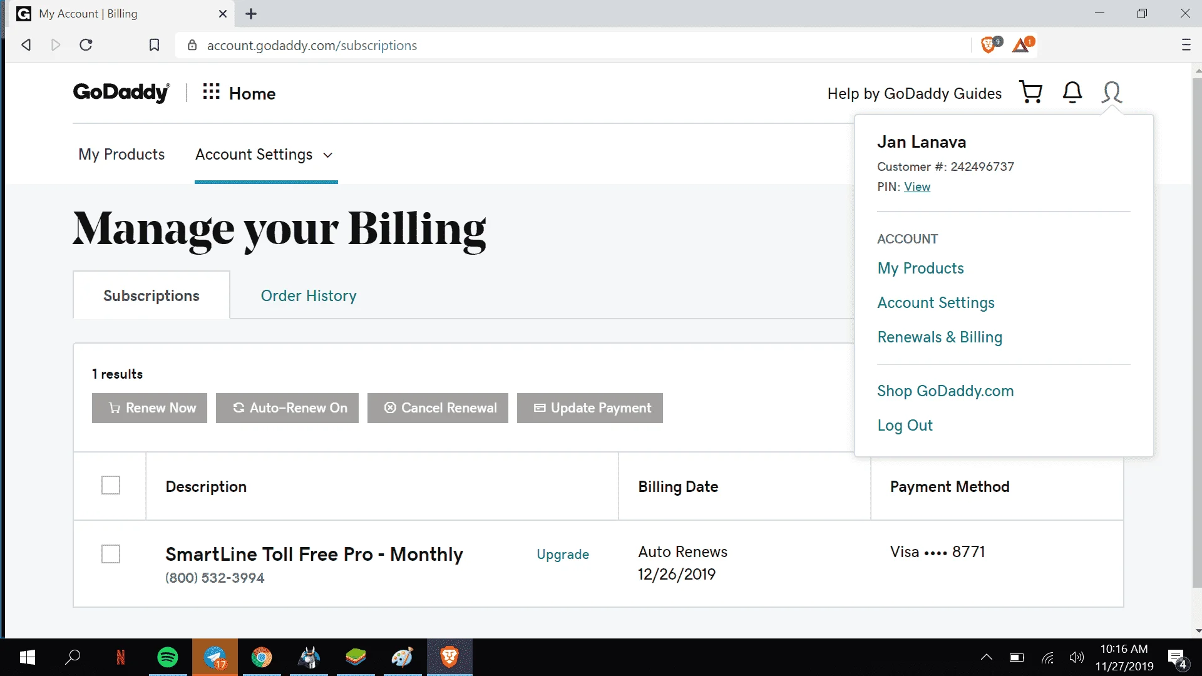Click the page vertical scrollbar
Screen dimensions: 1202x676
pos(1197,332)
